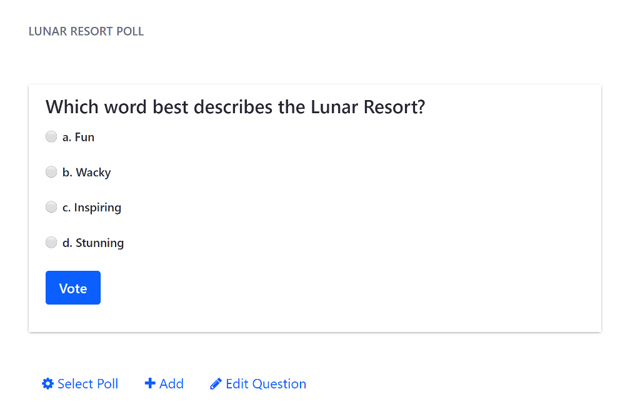The height and width of the screenshot is (404, 625).
Task: Click the "Stunning" answer label text
Action: tap(99, 243)
